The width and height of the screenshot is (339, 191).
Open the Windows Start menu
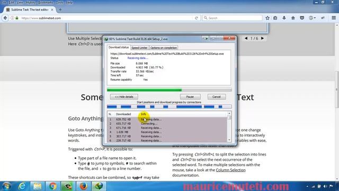coord(6,186)
